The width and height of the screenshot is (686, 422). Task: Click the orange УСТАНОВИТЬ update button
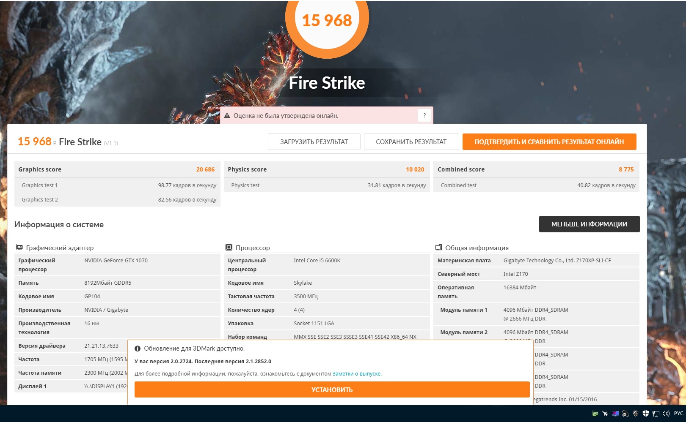(x=332, y=390)
